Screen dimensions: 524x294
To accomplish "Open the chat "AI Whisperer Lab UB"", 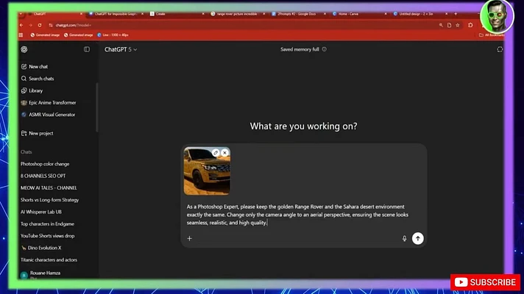I will pyautogui.click(x=40, y=212).
